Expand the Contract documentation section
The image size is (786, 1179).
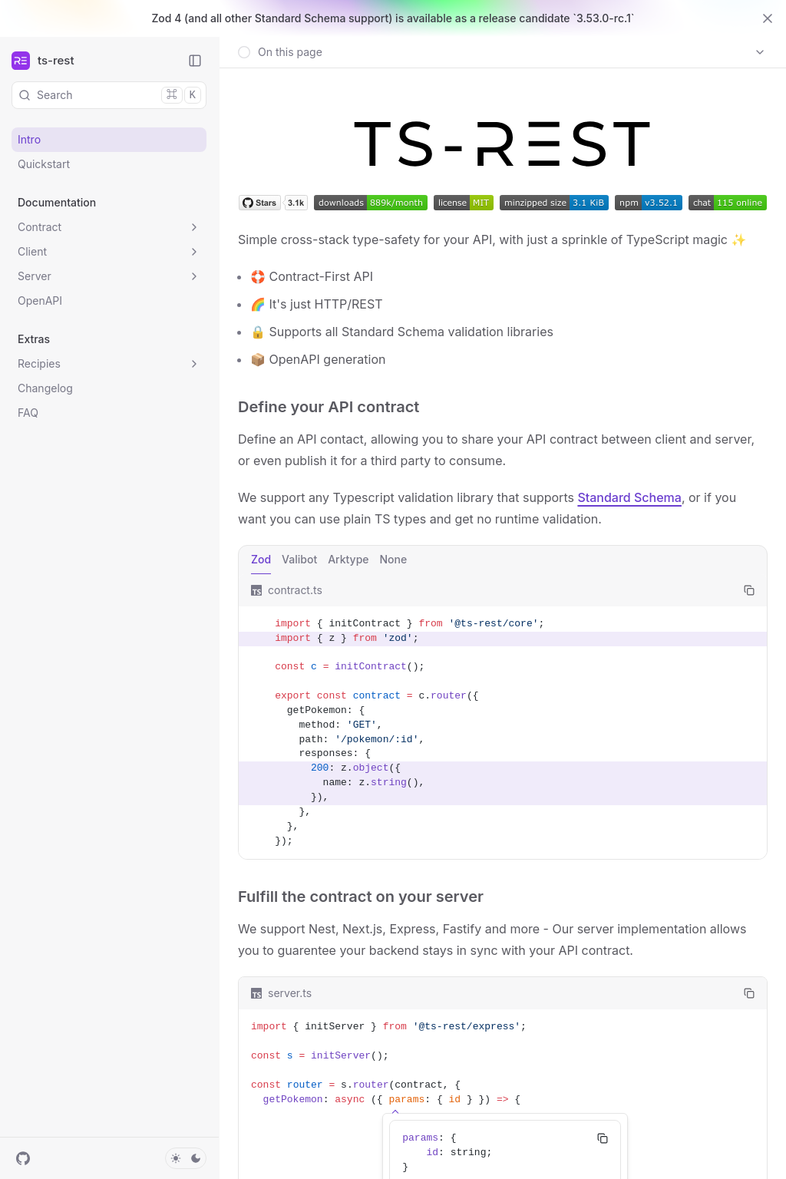coord(194,227)
